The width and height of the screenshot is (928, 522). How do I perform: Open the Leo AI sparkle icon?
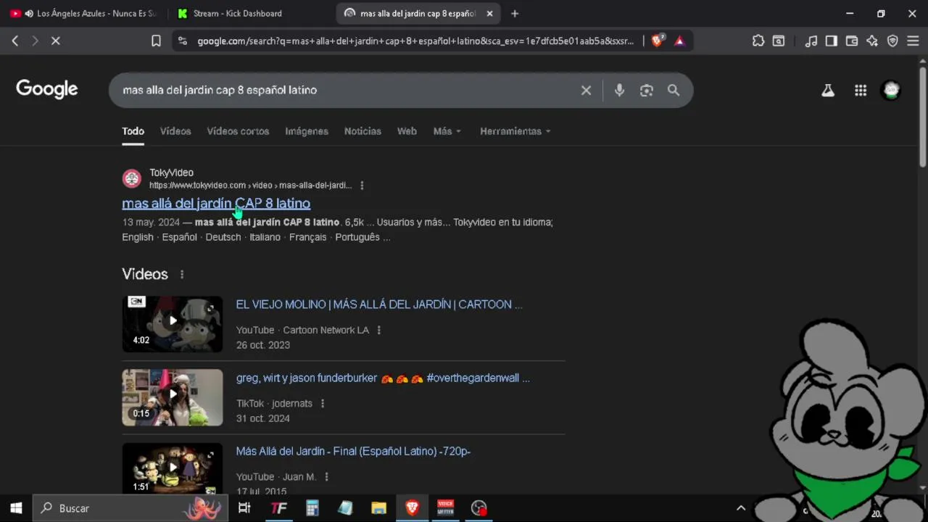[x=872, y=41]
